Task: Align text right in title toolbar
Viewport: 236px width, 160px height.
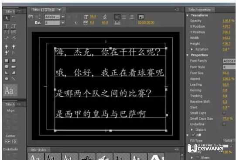Action: pos(131,17)
